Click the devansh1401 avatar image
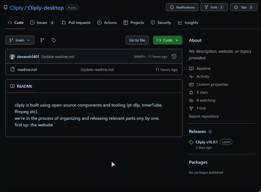The height and width of the screenshot is (192, 261). coord(12,57)
